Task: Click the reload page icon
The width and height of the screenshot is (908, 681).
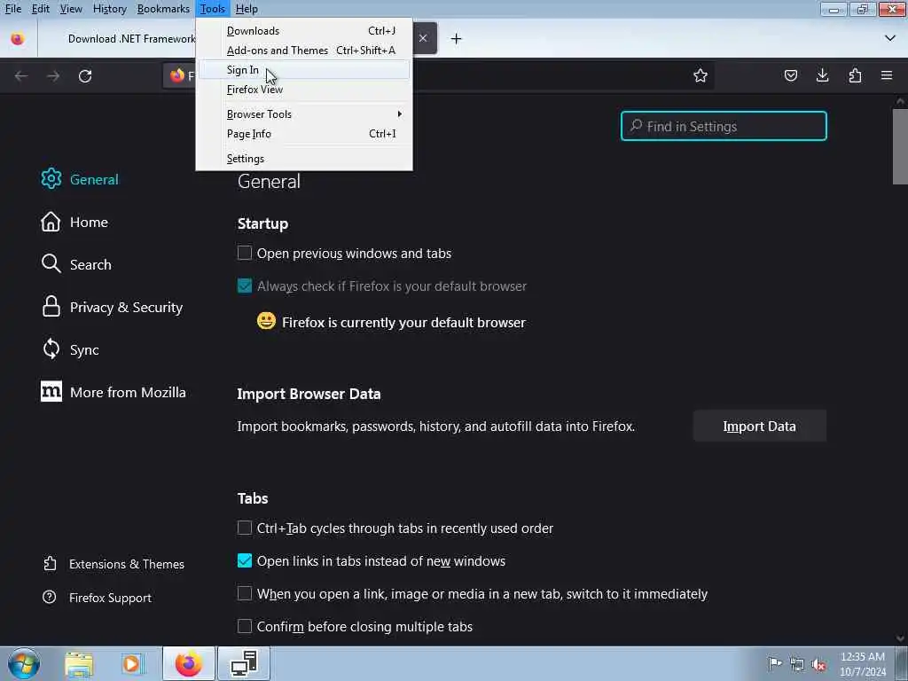Action: click(x=85, y=76)
